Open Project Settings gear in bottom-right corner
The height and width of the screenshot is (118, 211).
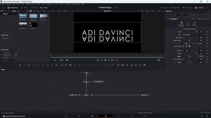(x=207, y=116)
